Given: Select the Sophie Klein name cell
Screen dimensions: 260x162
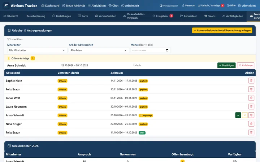Looking at the screenshot, I should (14, 81).
